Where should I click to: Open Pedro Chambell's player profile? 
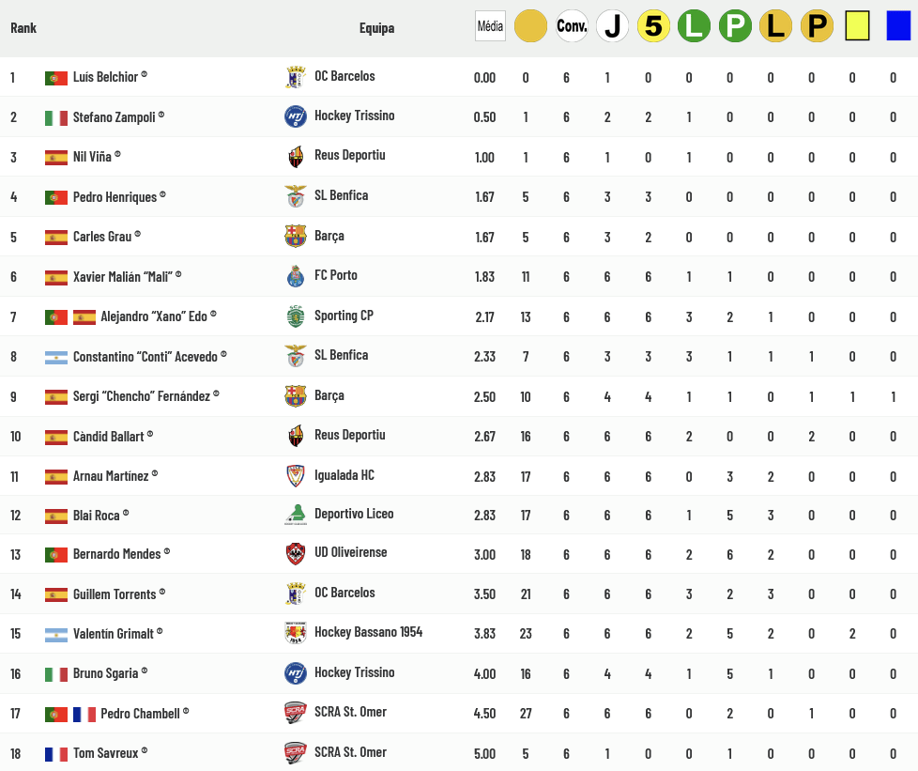click(x=140, y=714)
